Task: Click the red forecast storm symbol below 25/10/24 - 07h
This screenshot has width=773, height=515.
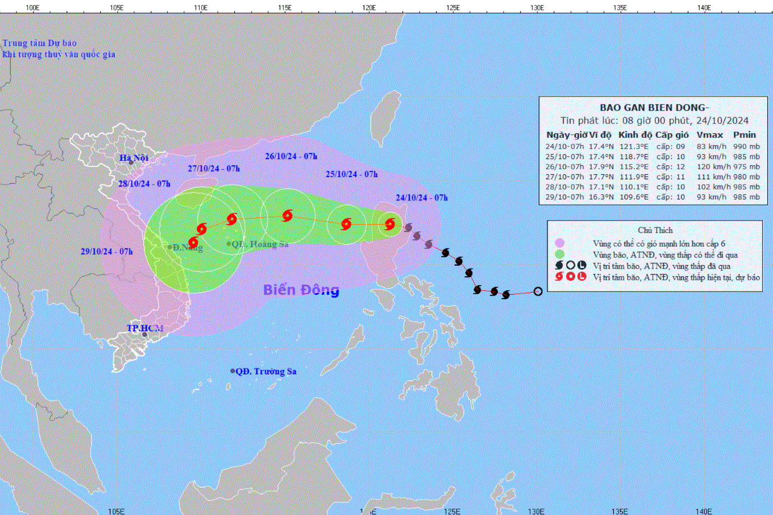Action: point(346,224)
